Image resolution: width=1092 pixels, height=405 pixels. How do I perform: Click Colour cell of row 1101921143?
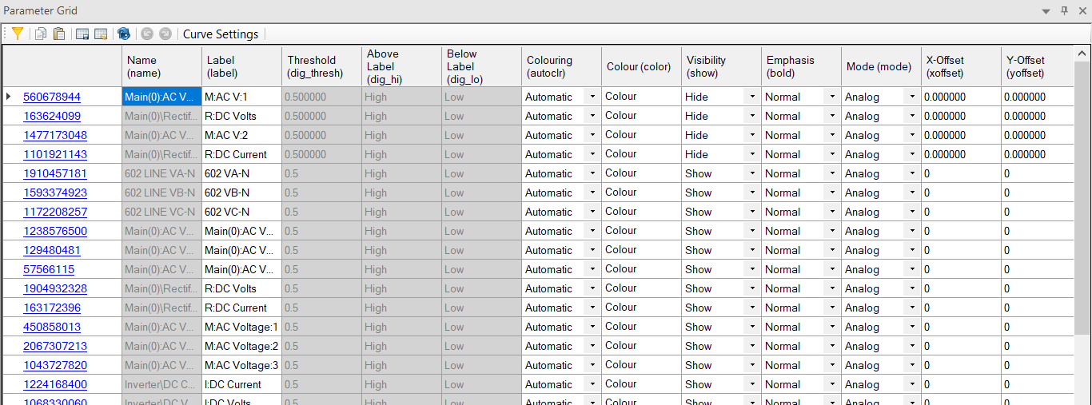(x=641, y=154)
